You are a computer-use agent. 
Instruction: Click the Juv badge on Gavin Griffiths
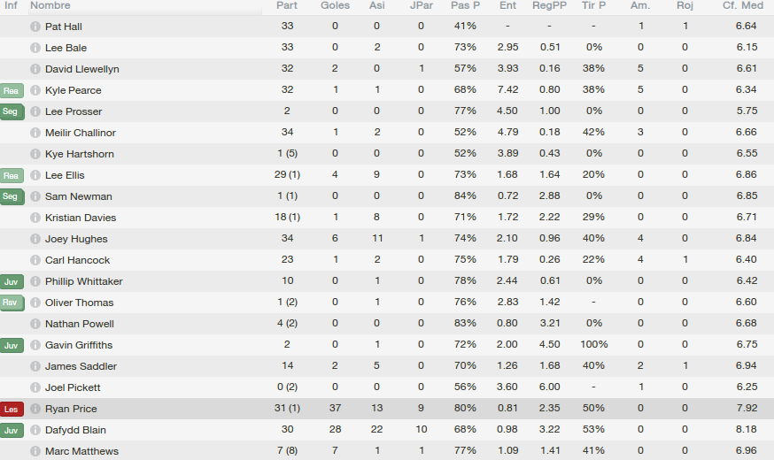point(12,346)
